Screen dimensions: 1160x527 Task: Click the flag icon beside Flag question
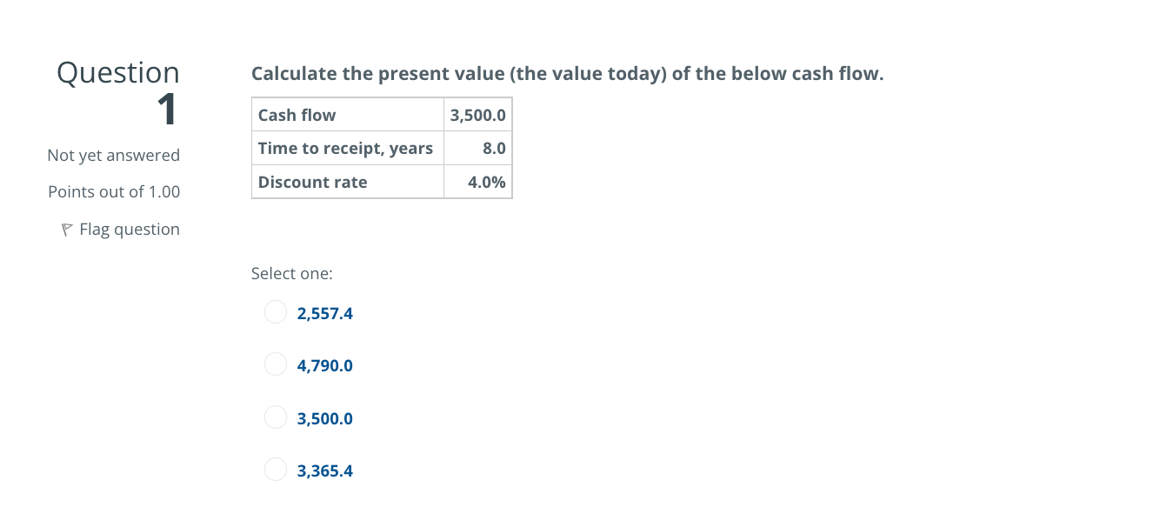66,229
